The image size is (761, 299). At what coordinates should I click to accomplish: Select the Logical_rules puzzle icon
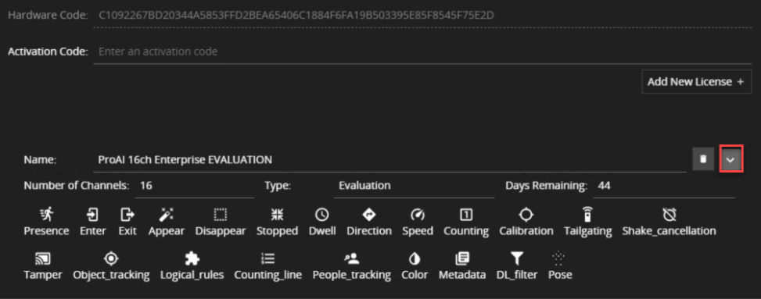pos(192,258)
